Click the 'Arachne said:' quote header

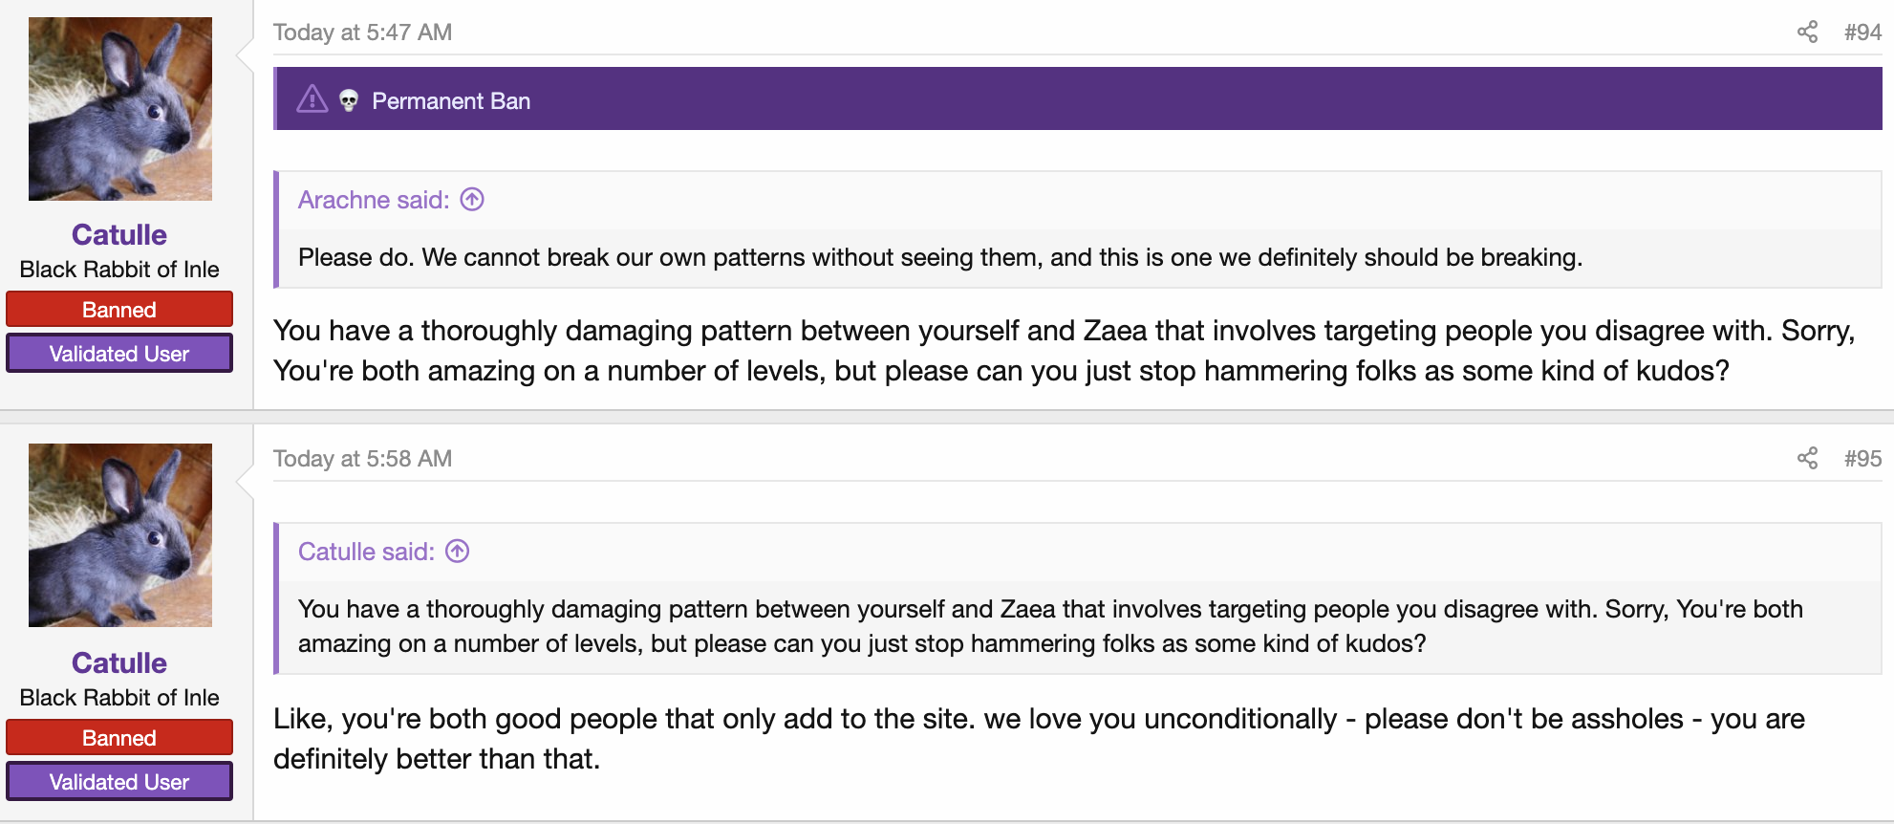374,200
